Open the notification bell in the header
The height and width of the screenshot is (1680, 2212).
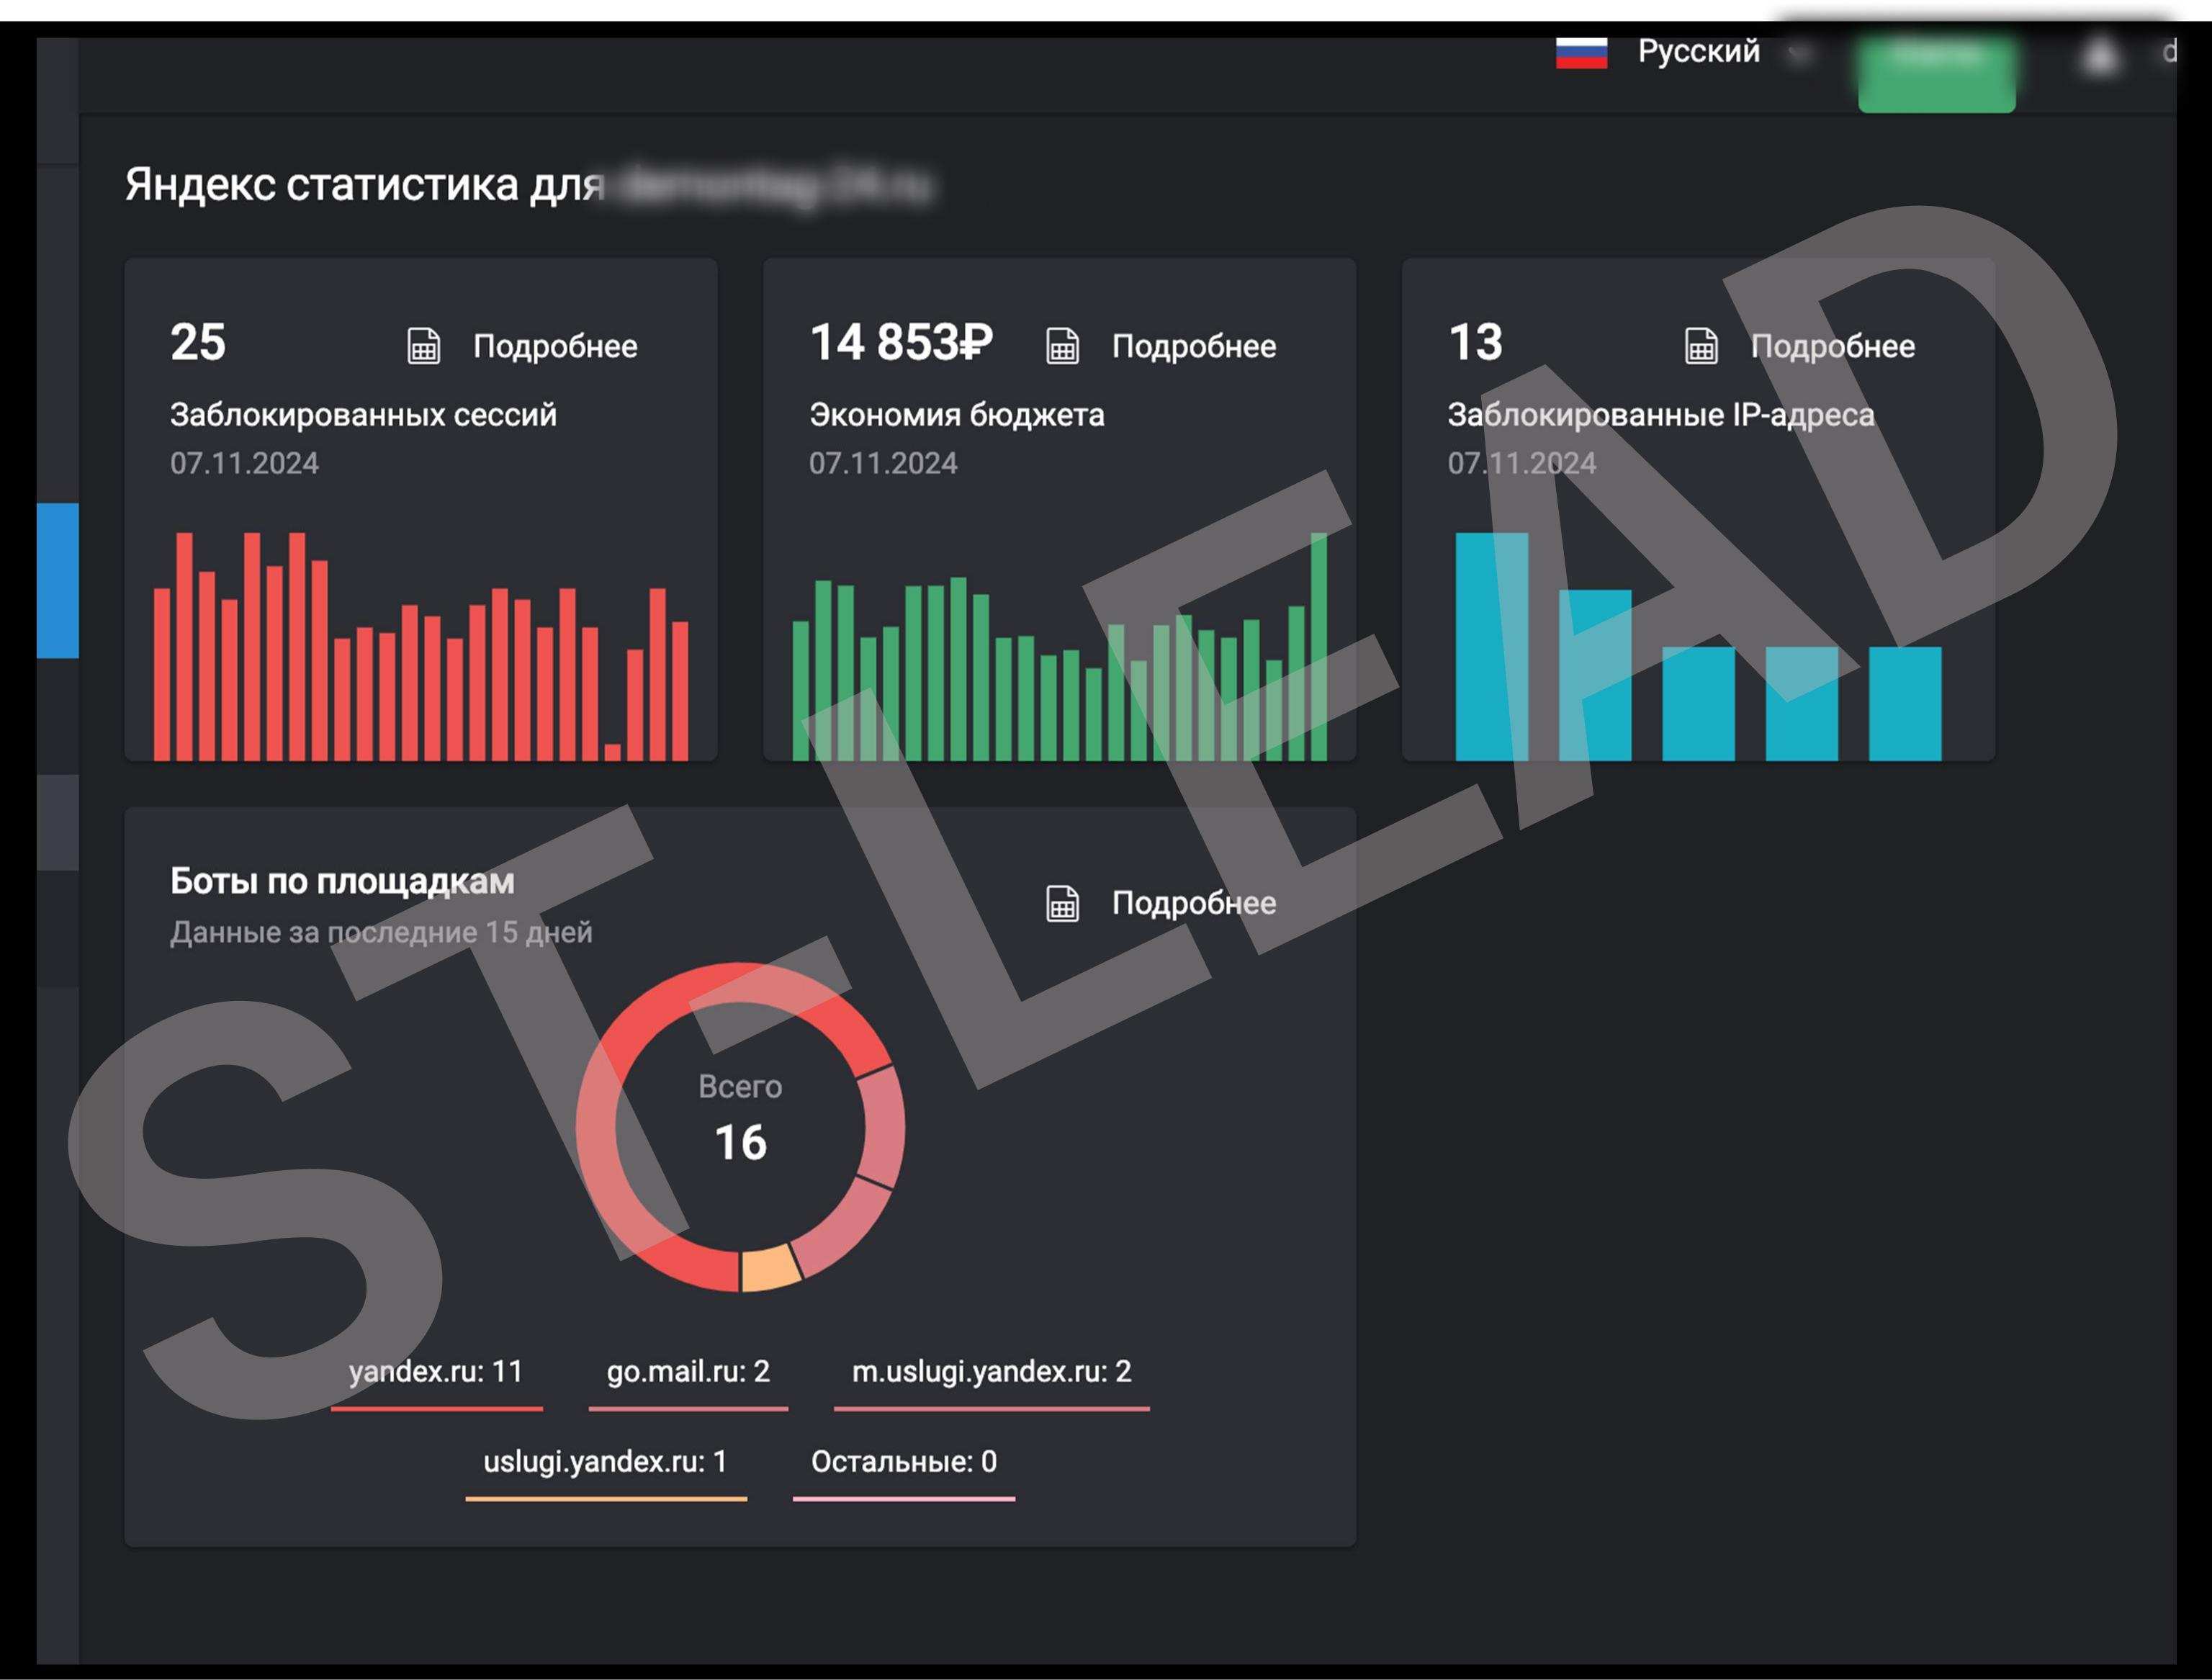[2100, 56]
